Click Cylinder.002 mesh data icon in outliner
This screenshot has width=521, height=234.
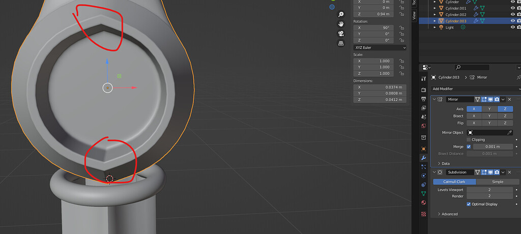[482, 15]
